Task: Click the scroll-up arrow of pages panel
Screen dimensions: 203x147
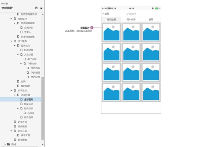Action: 43,14
